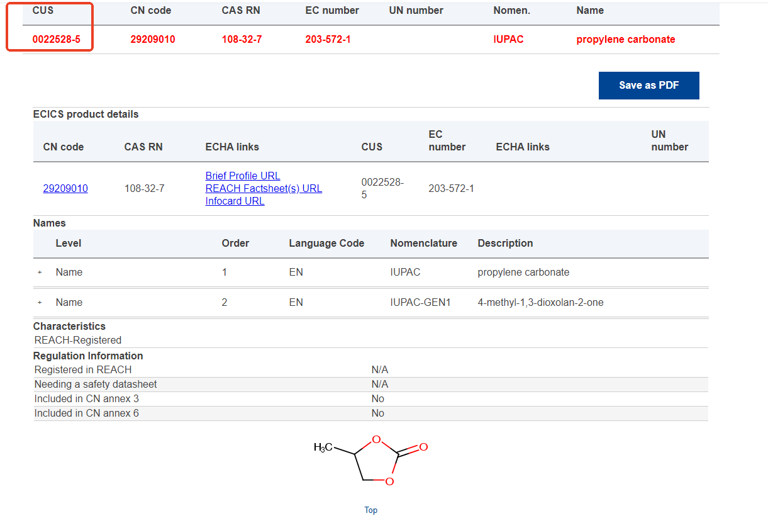Select the red CUS number 0022528-5
This screenshot has width=768, height=523.
pyautogui.click(x=57, y=40)
